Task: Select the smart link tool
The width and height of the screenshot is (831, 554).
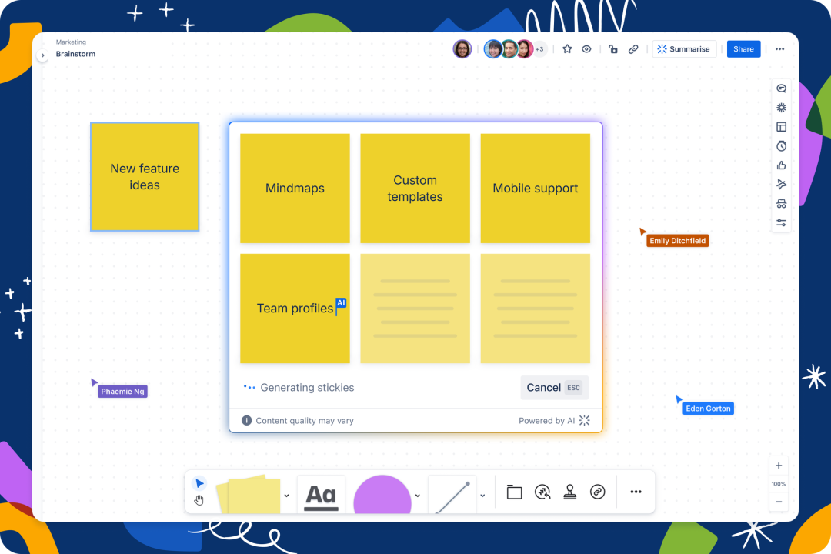Action: pyautogui.click(x=597, y=492)
